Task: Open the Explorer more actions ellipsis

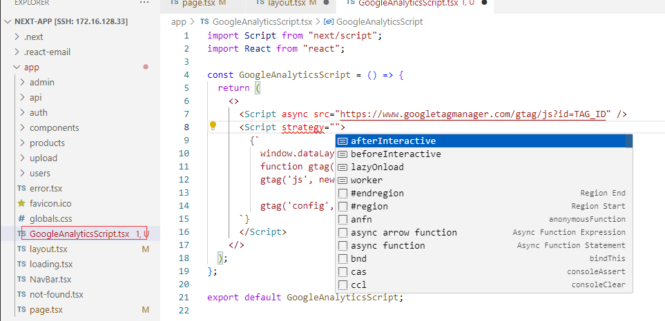Action: point(144,3)
